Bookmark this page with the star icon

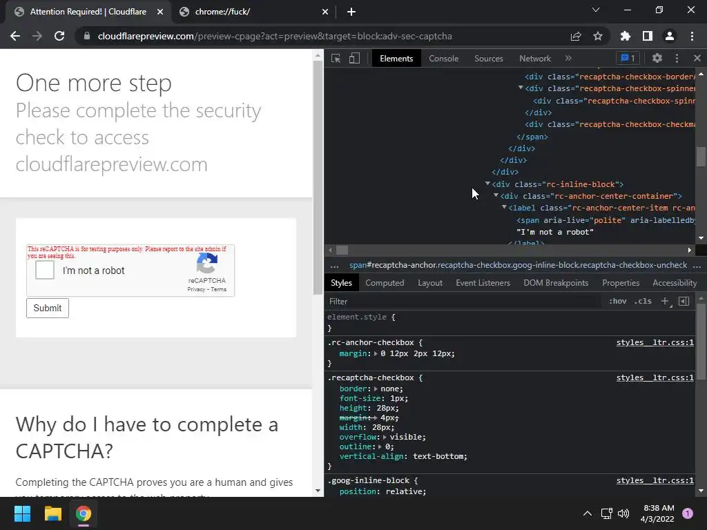[x=598, y=36]
